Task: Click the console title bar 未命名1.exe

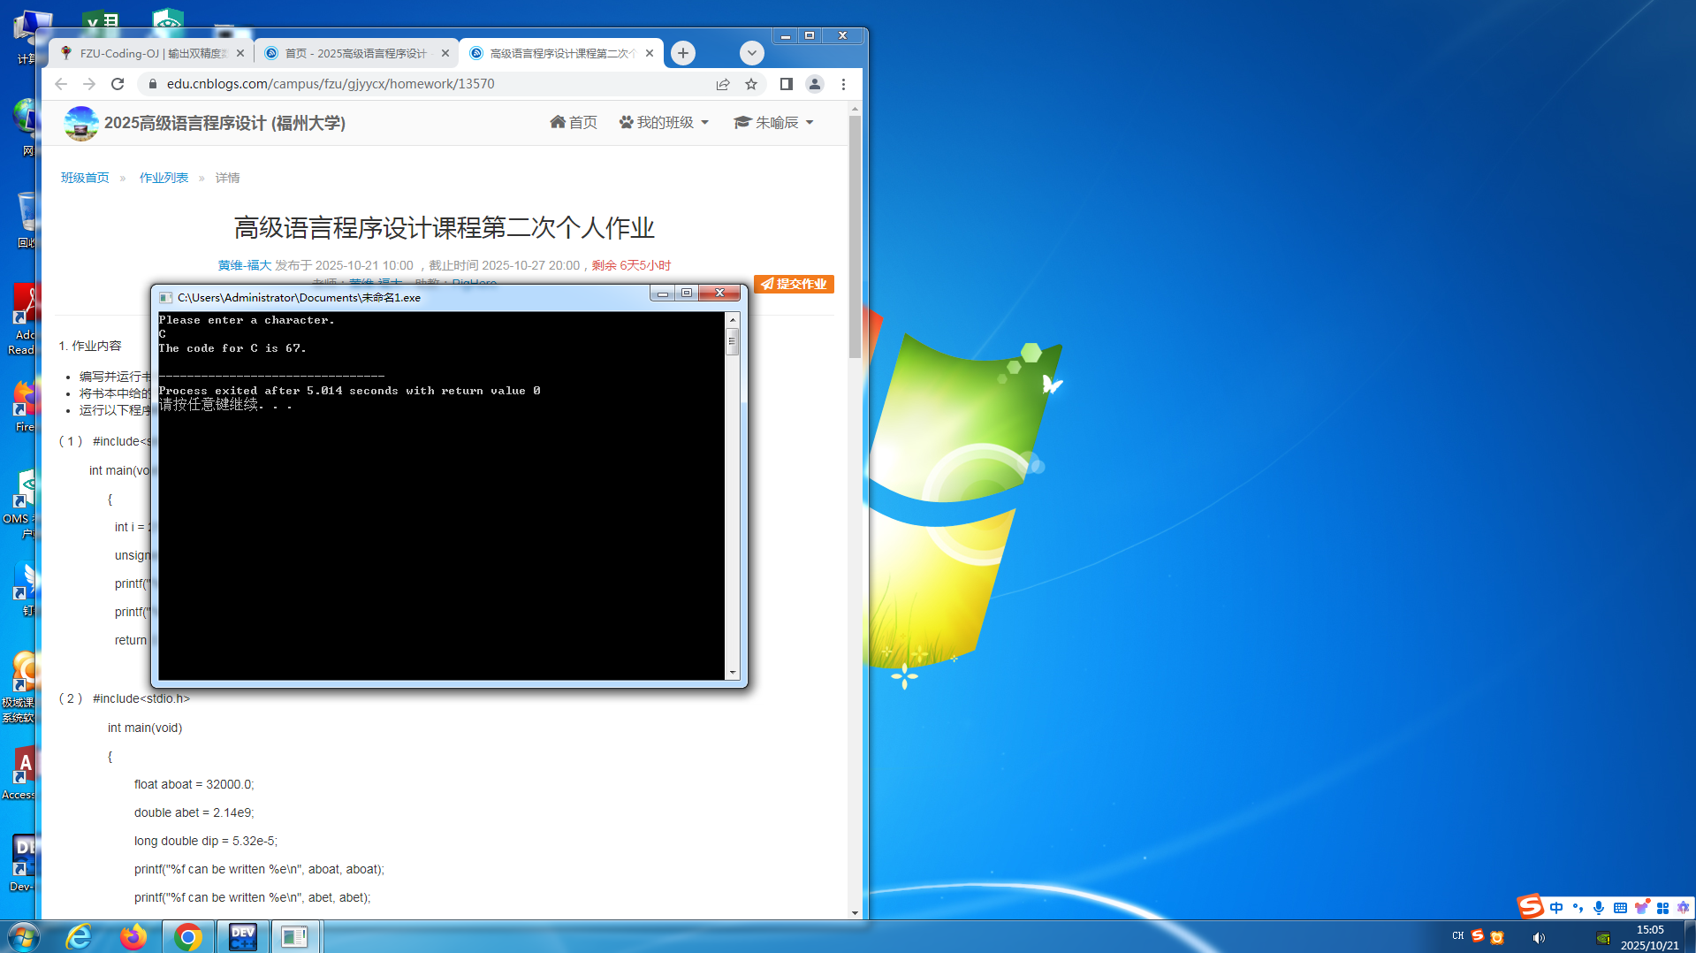Action: [299, 298]
